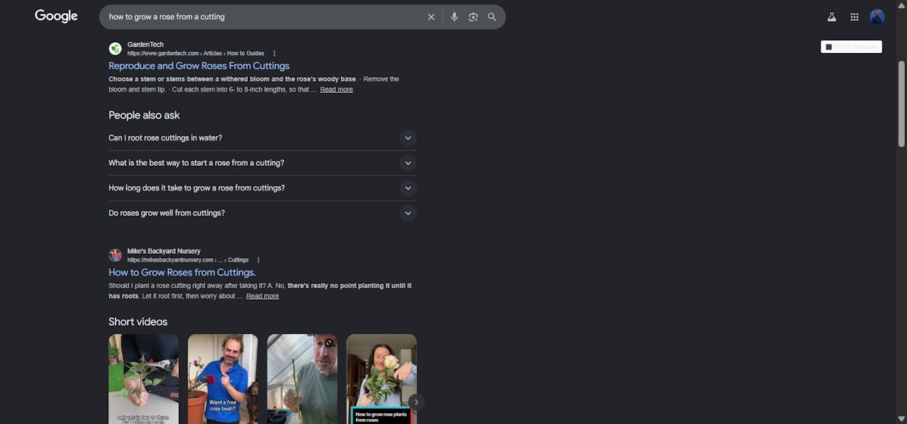Click Read more under GardenTech snippet

pos(336,89)
